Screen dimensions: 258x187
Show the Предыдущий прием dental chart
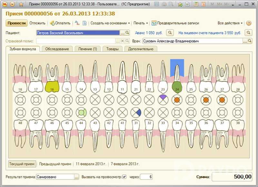(x=54, y=164)
